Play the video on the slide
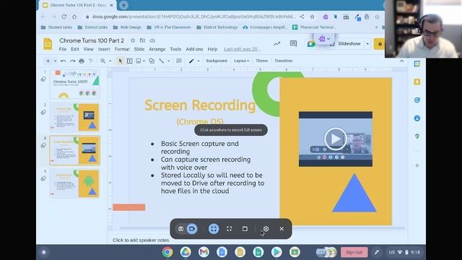 (x=335, y=139)
